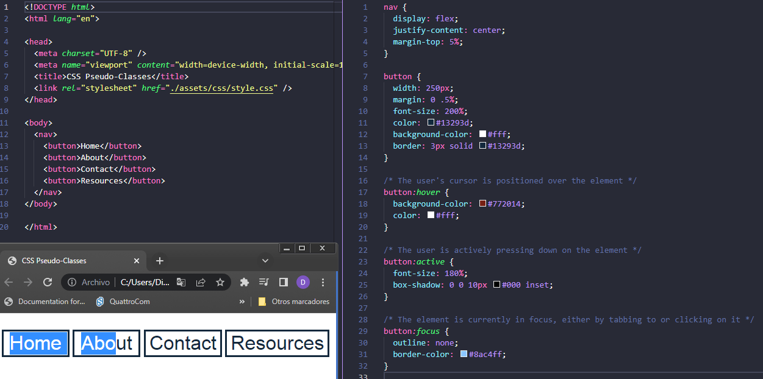The width and height of the screenshot is (763, 379).
Task: Minimize the Chrome window
Action: pyautogui.click(x=287, y=248)
